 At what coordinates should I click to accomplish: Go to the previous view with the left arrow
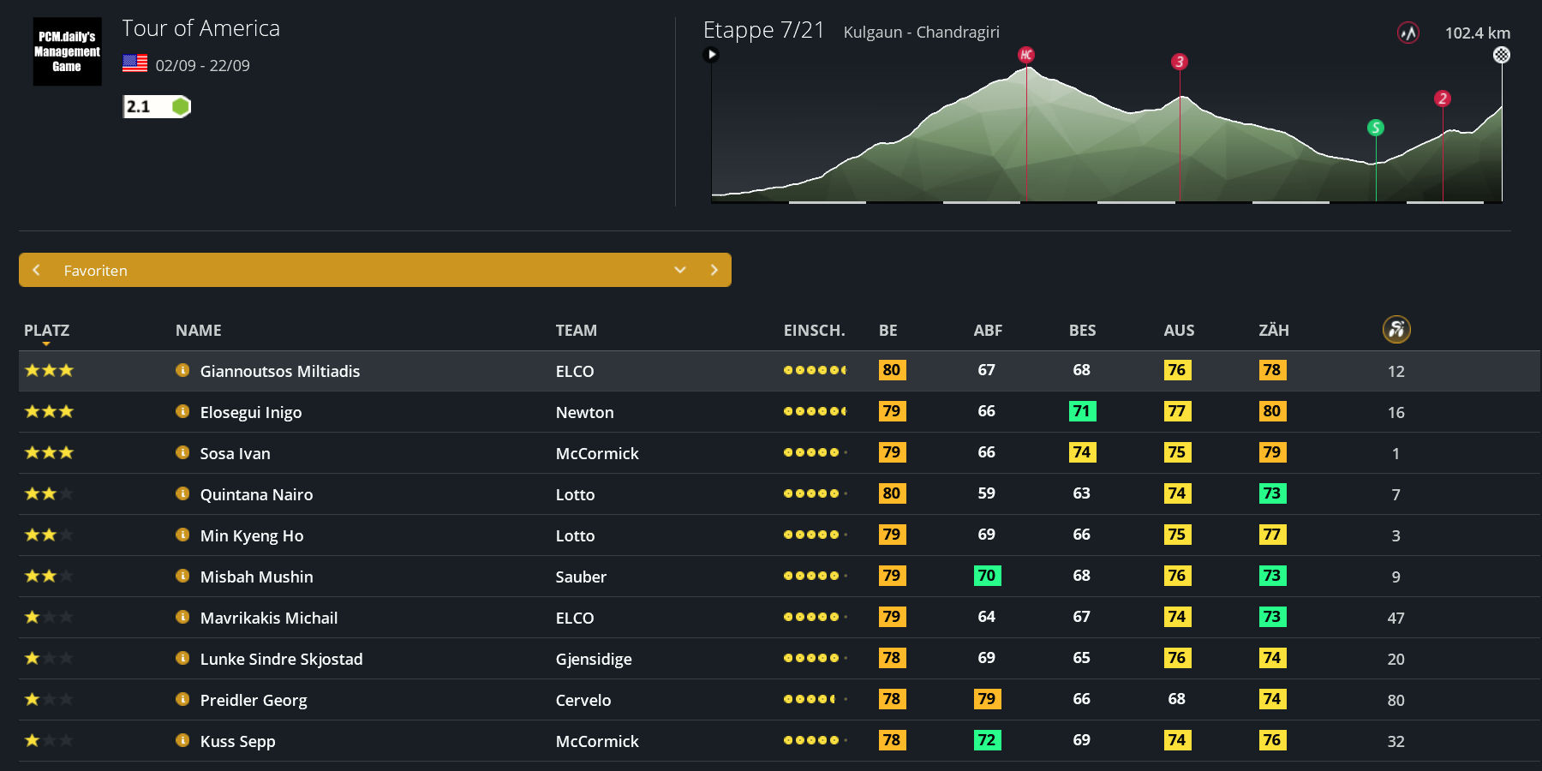pyautogui.click(x=36, y=270)
